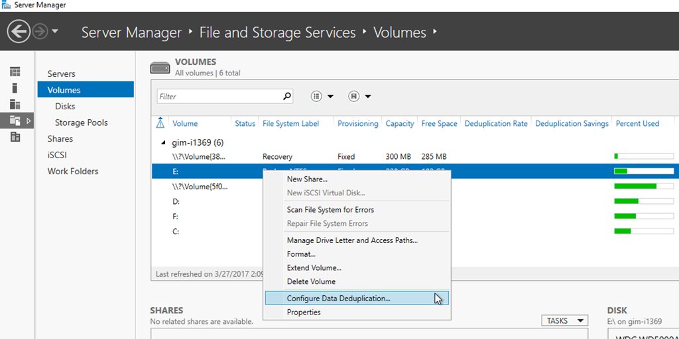Open iSCSI in the navigation pane
The height and width of the screenshot is (339, 679).
[x=57, y=155]
